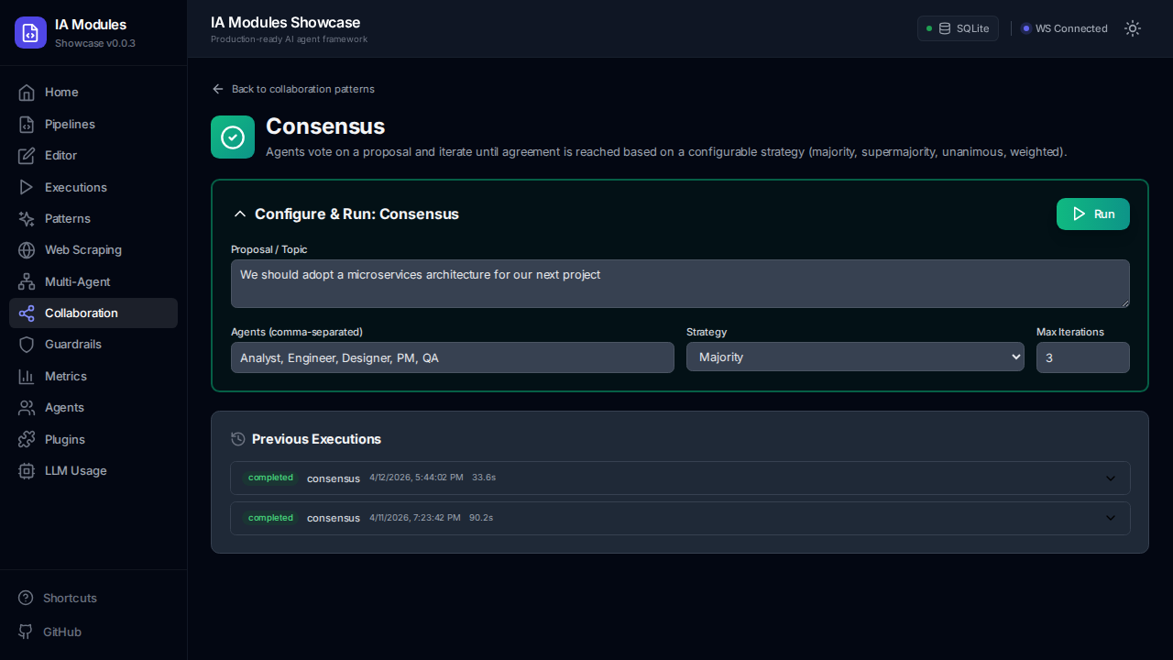Click the IA Modules logo icon
The image size is (1173, 660).
point(30,32)
